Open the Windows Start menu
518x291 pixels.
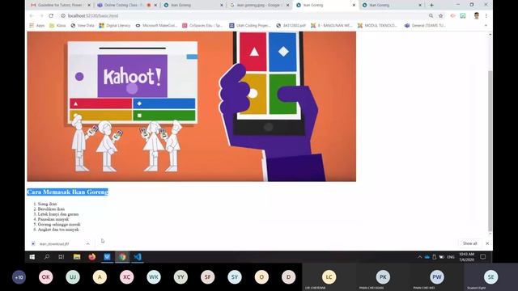pos(32,257)
